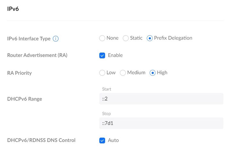Viewport: 232px width, 153px height.
Task: Click the small 'Stop' caption above the field
Action: click(106, 114)
